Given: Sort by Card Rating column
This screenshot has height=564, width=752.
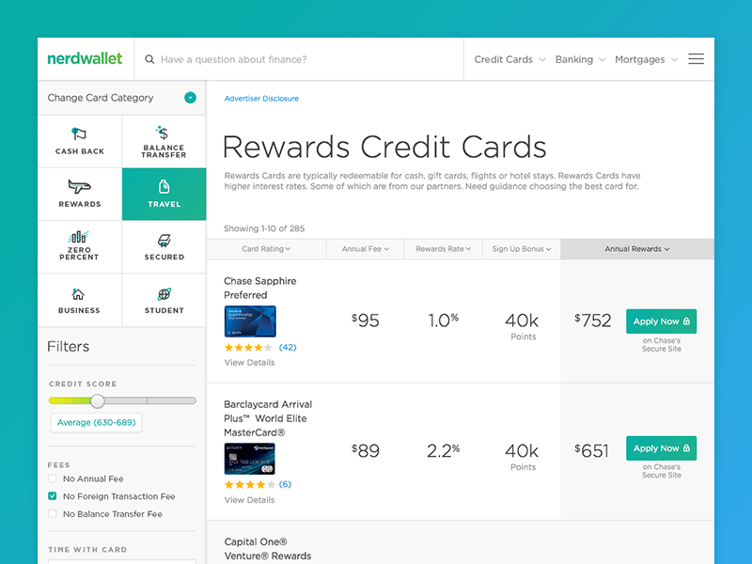Looking at the screenshot, I should pyautogui.click(x=266, y=249).
